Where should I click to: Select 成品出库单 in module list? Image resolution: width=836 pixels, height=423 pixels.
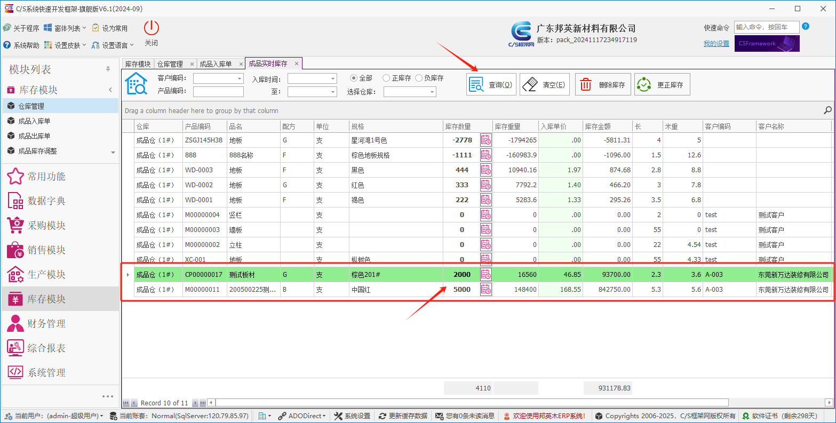60,136
